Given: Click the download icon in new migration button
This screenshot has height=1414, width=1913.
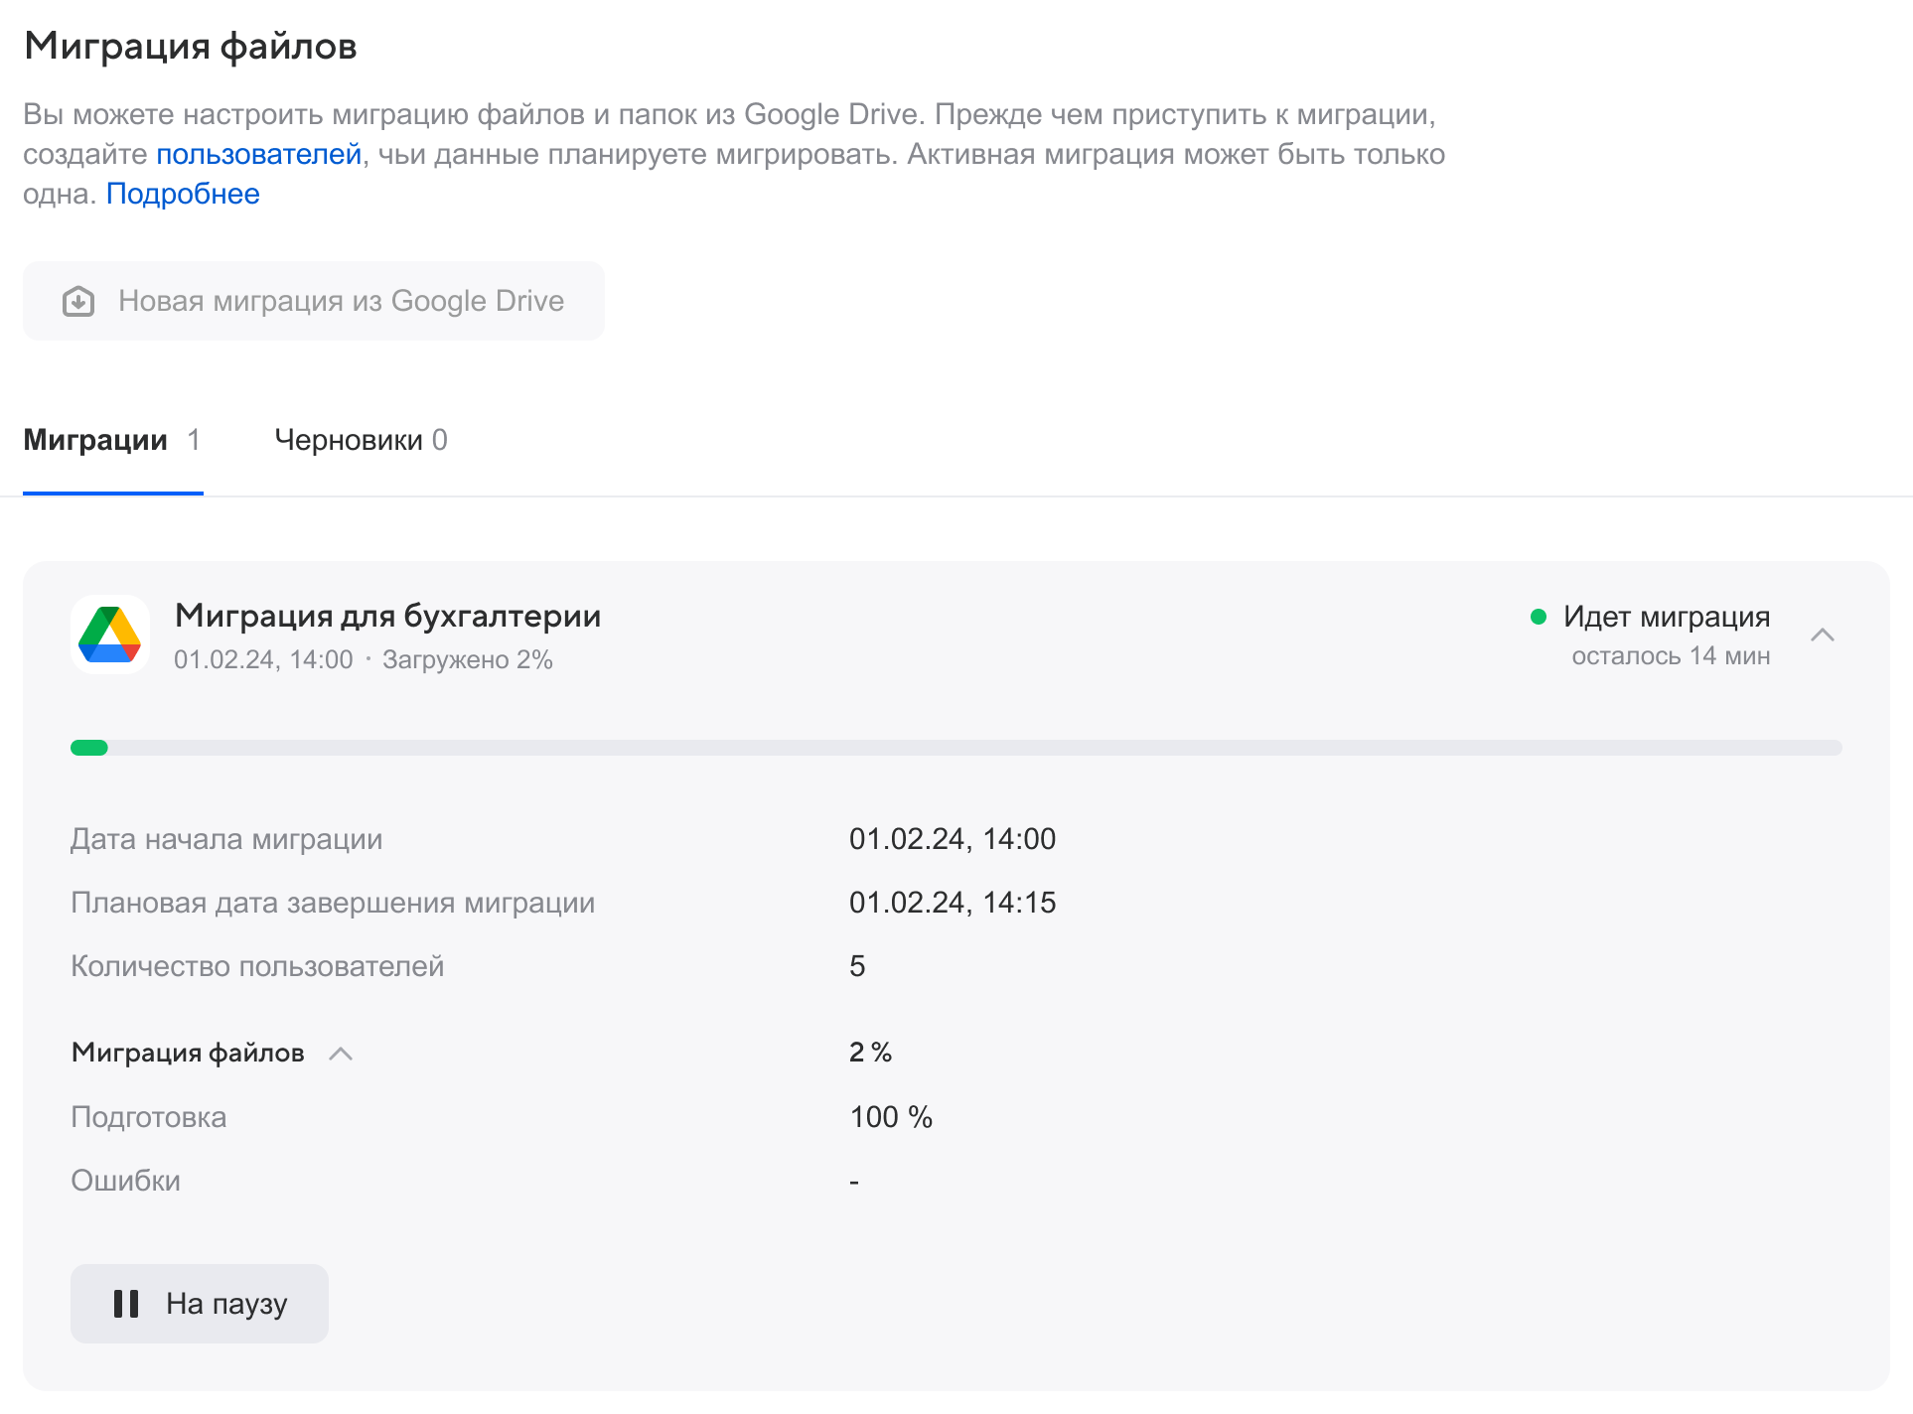Looking at the screenshot, I should click(x=78, y=301).
